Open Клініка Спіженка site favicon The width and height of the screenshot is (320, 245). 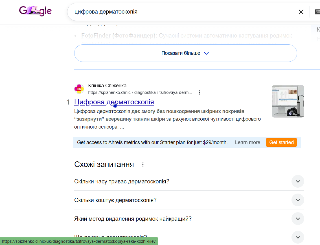click(x=79, y=89)
